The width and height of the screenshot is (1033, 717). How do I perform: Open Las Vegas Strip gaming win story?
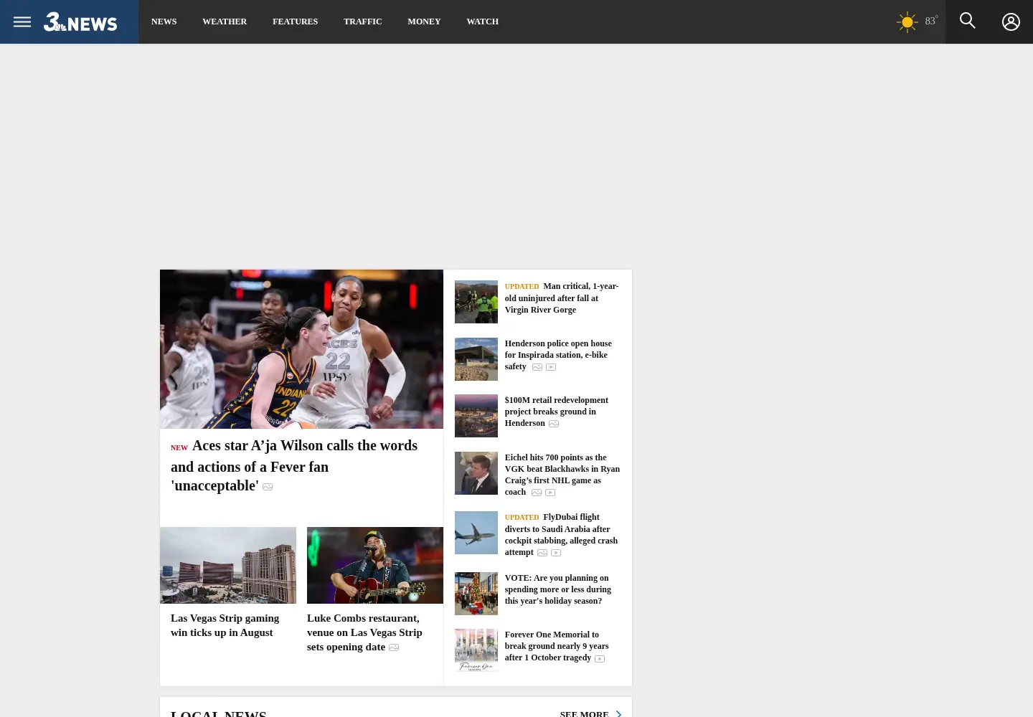pos(225,625)
